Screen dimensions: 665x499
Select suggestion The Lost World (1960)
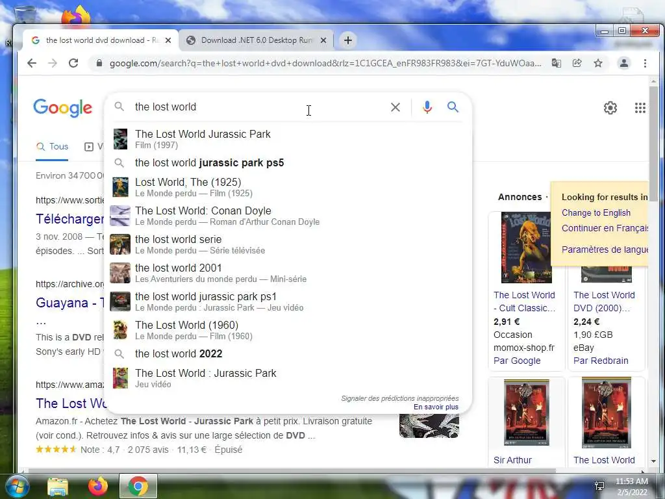pyautogui.click(x=288, y=330)
